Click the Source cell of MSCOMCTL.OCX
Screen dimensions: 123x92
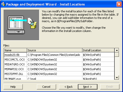55,60
